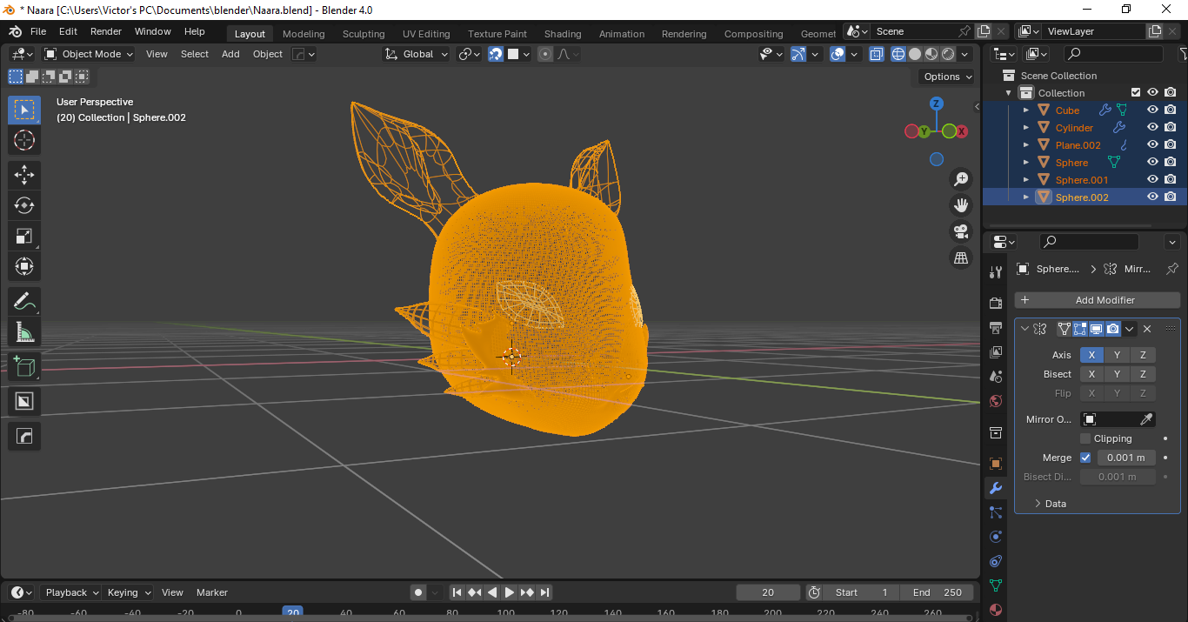Image resolution: width=1188 pixels, height=622 pixels.
Task: Disable Cylinder in renders via camera icon
Action: [1171, 128]
